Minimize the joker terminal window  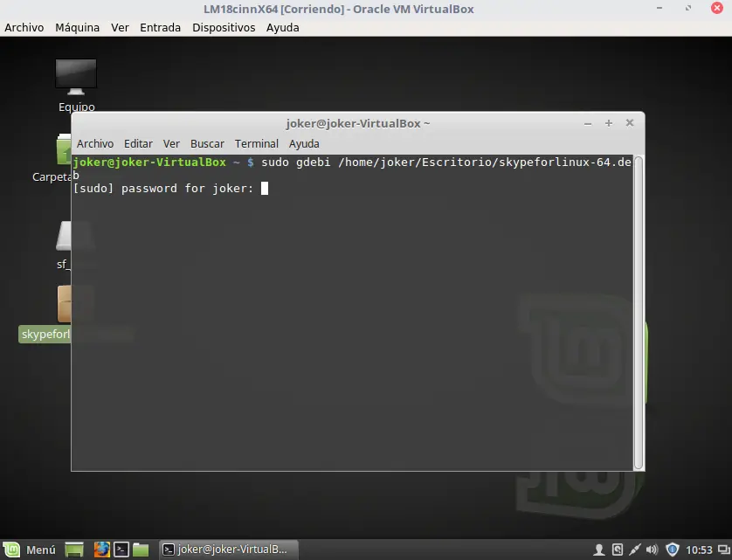click(x=588, y=123)
